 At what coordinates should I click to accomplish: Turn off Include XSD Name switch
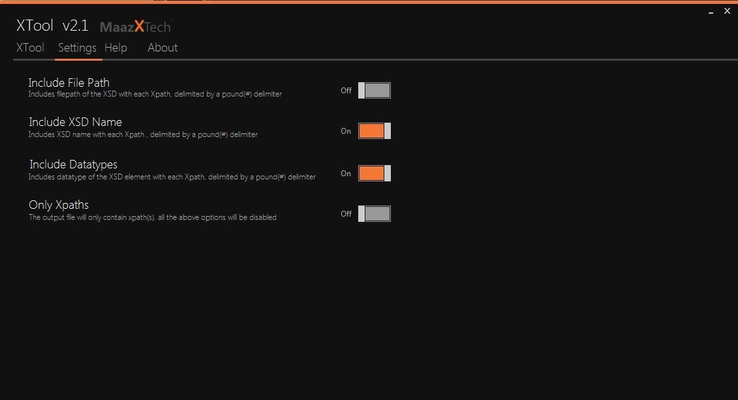pos(374,131)
